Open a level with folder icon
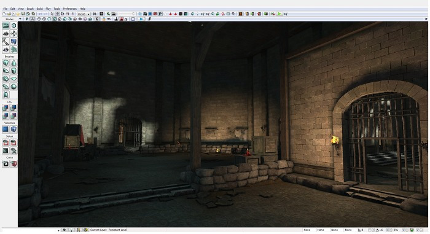This screenshot has height=234, width=430. pyautogui.click(x=9, y=14)
